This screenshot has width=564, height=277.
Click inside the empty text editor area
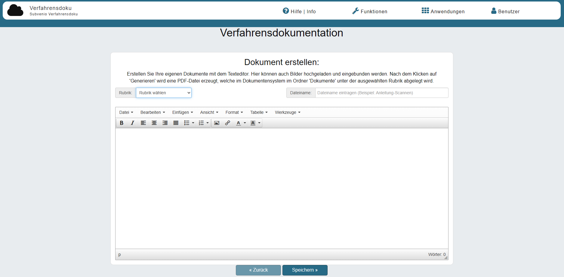pyautogui.click(x=282, y=188)
